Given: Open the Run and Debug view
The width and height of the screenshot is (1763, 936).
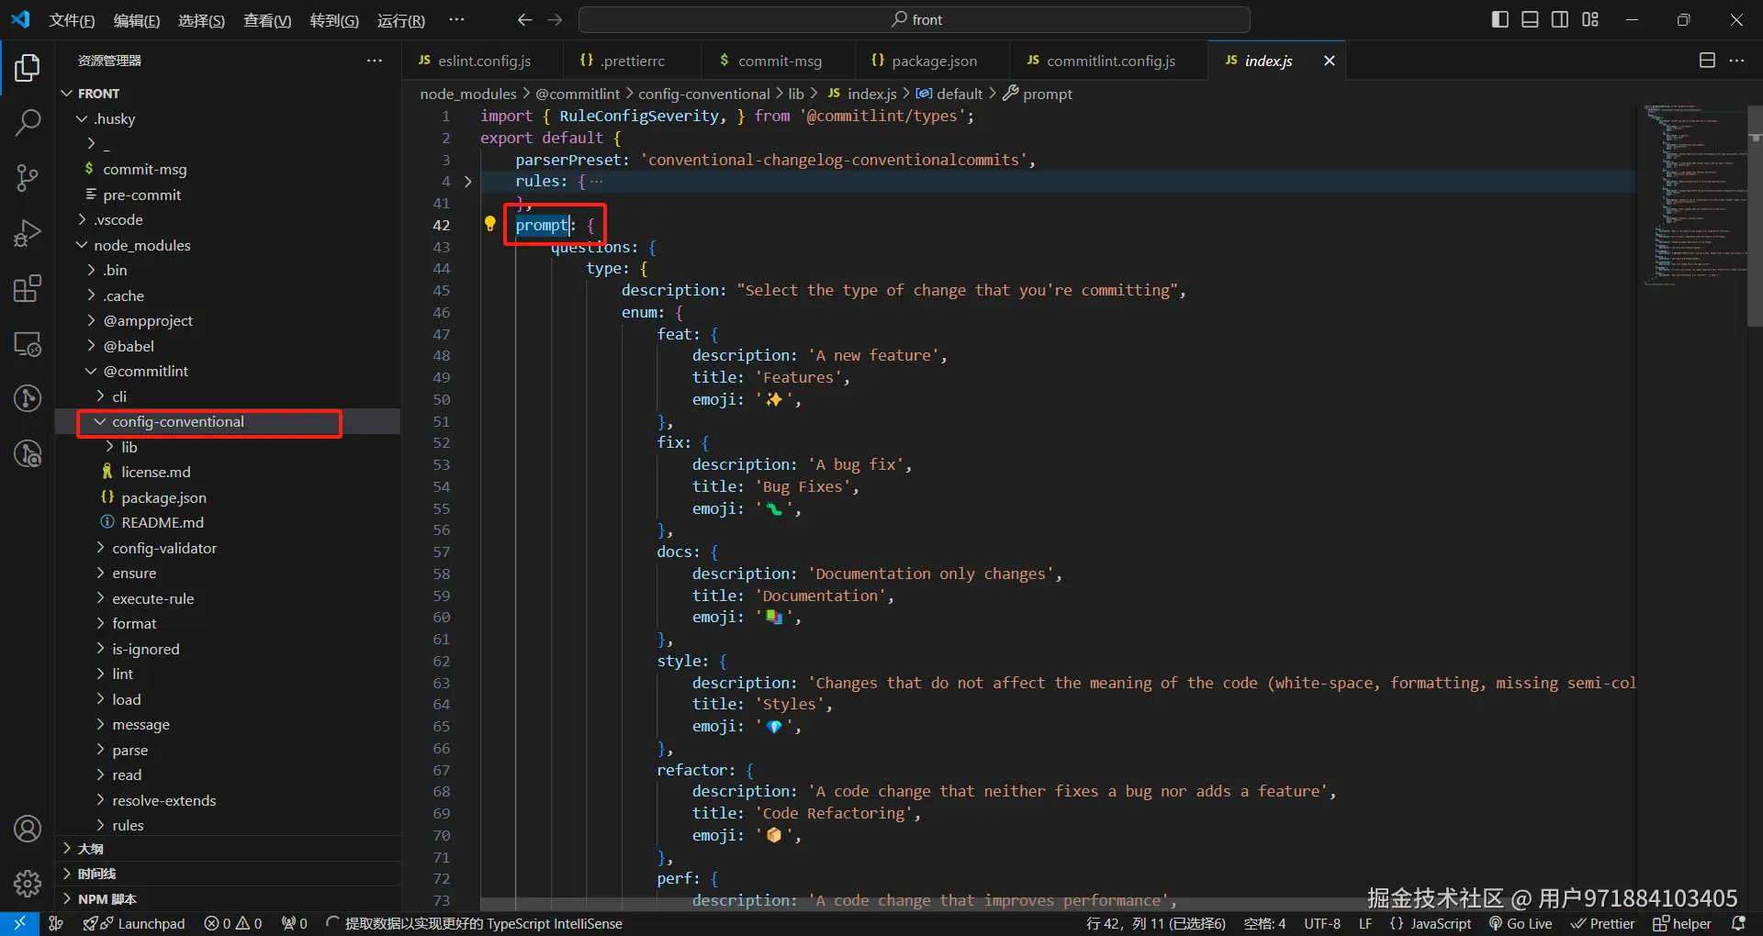Looking at the screenshot, I should 28,233.
